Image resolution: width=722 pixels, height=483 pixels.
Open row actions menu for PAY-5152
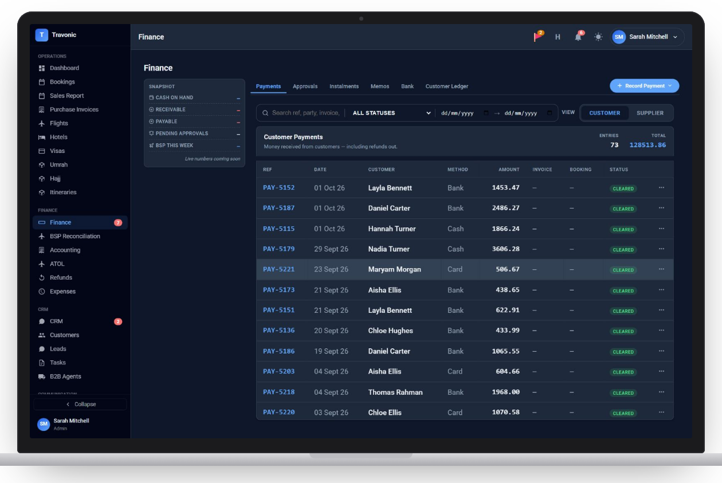point(661,187)
